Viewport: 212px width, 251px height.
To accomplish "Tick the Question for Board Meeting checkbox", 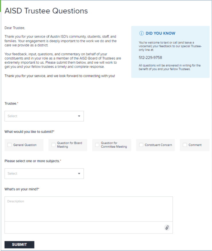I will click(53, 145).
